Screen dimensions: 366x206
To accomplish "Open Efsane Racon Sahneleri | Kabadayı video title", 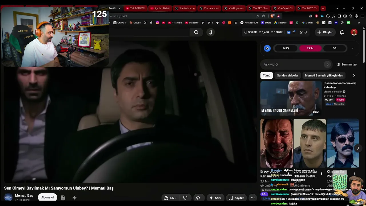I will click(x=340, y=85).
